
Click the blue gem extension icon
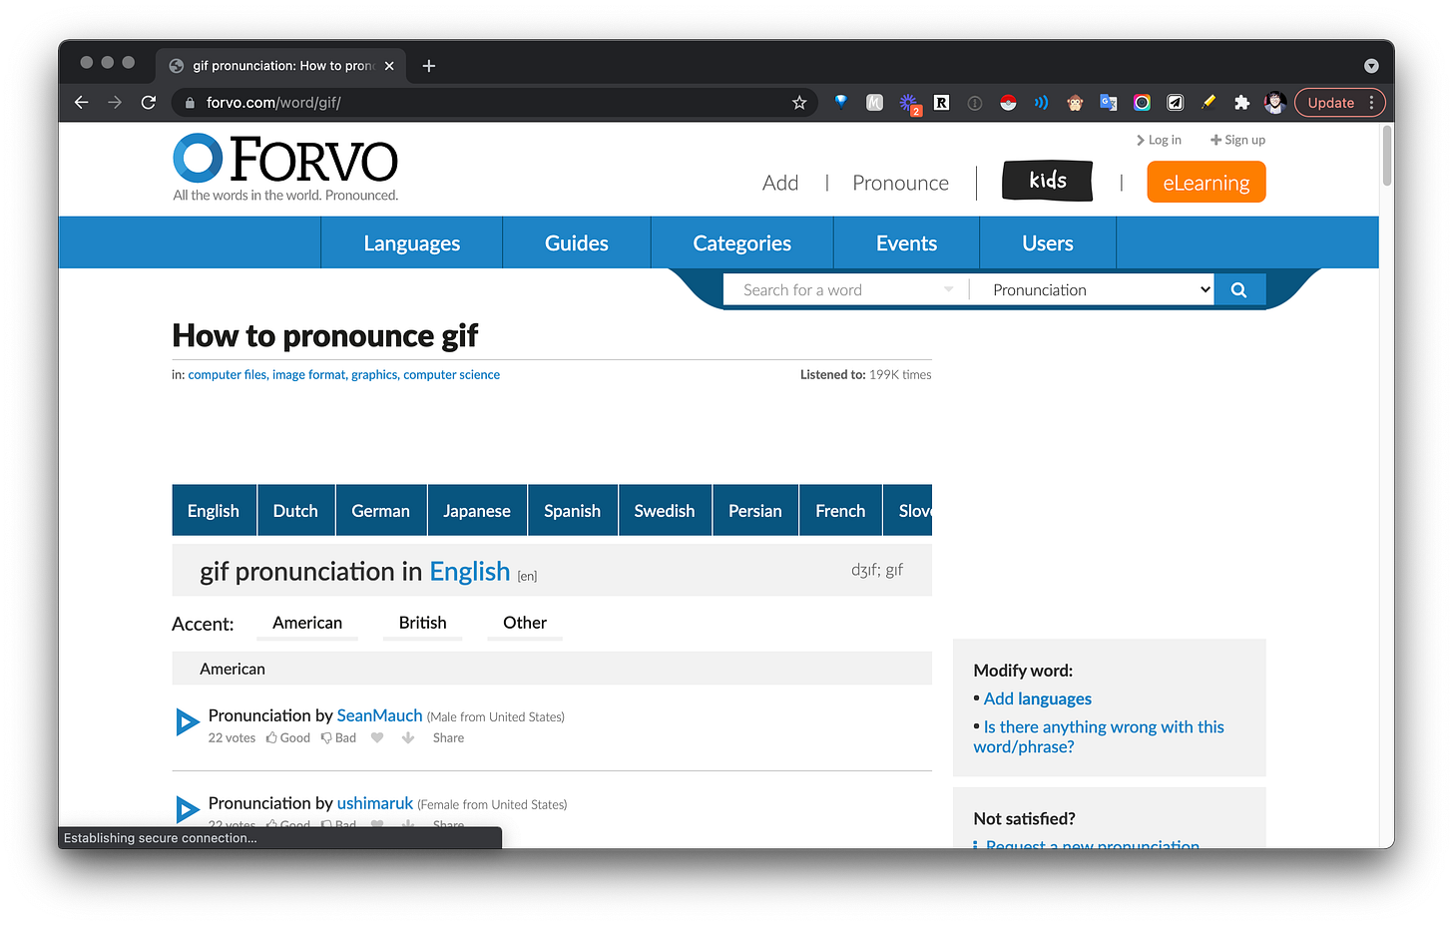click(841, 102)
